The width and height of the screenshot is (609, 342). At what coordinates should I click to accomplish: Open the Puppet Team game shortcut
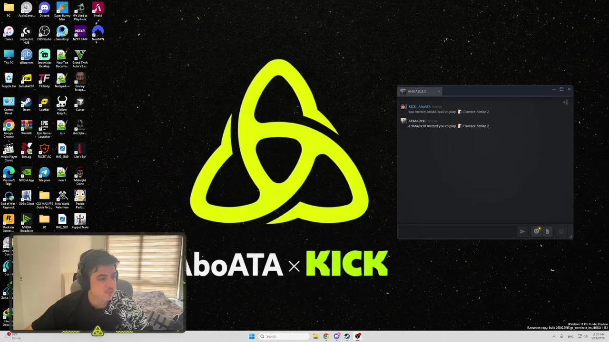point(80,221)
